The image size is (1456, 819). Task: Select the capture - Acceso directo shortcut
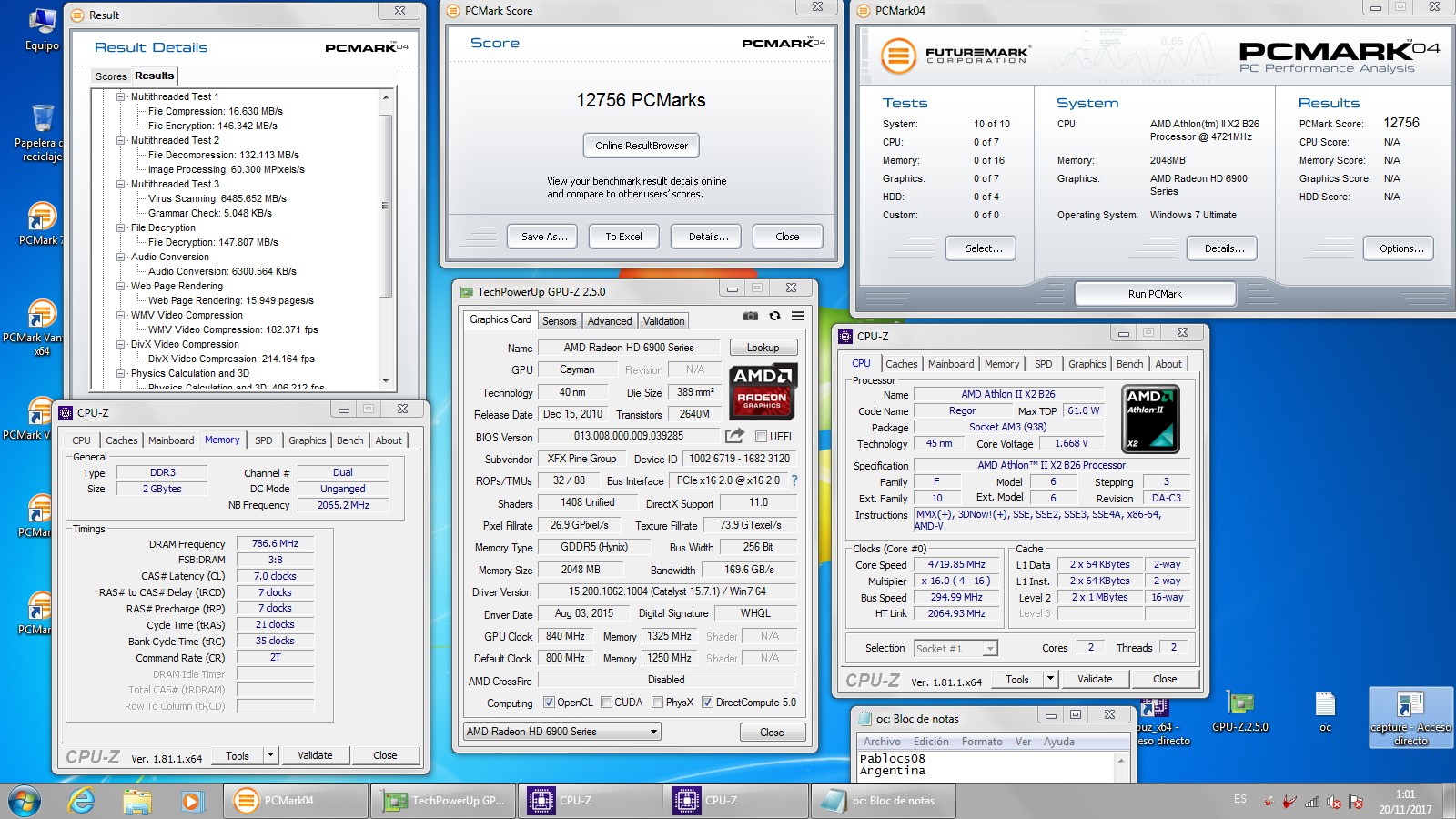(1410, 719)
